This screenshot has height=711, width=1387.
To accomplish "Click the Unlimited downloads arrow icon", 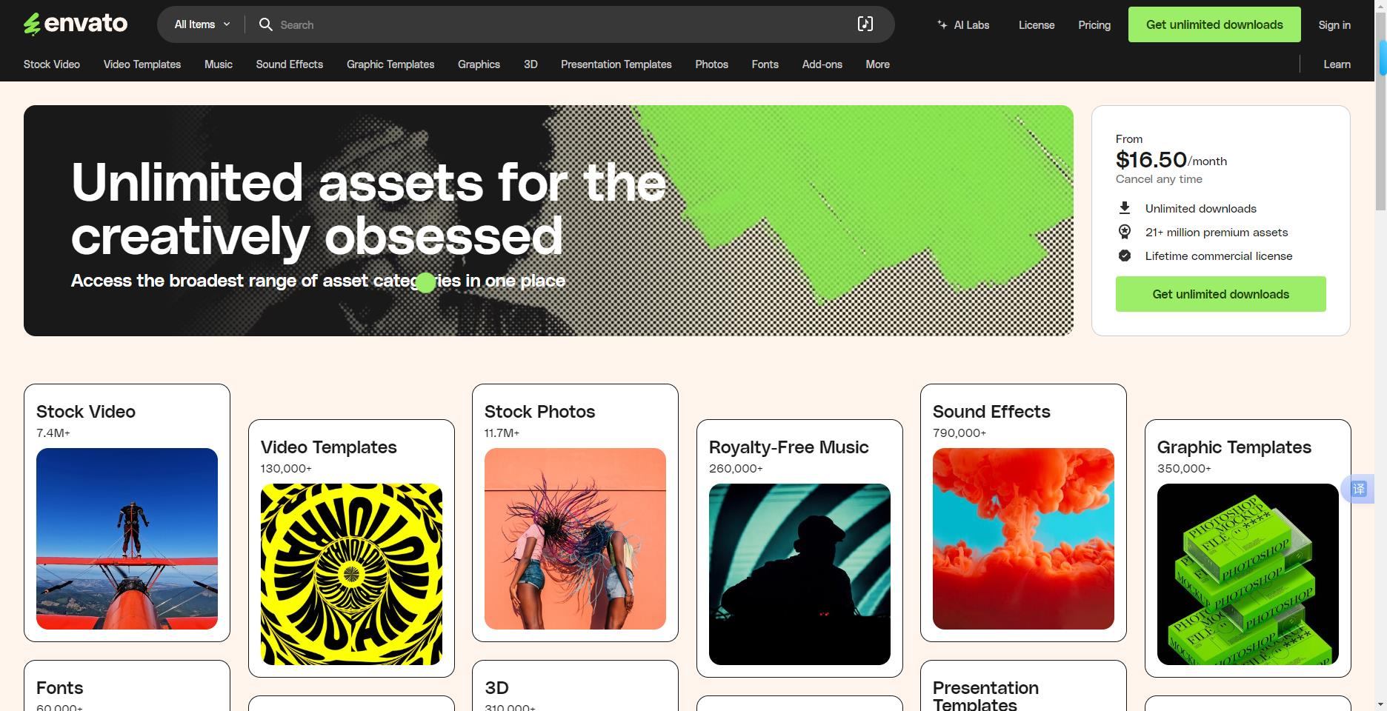I will click(1125, 208).
